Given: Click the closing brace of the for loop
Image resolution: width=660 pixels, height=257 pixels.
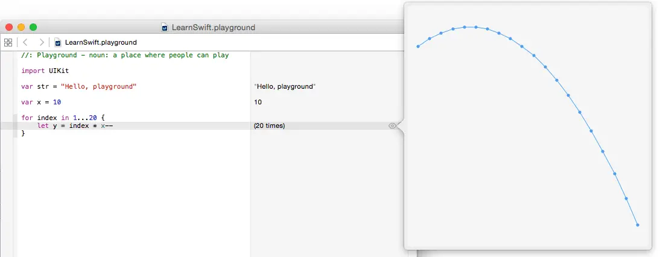Looking at the screenshot, I should click(x=23, y=133).
